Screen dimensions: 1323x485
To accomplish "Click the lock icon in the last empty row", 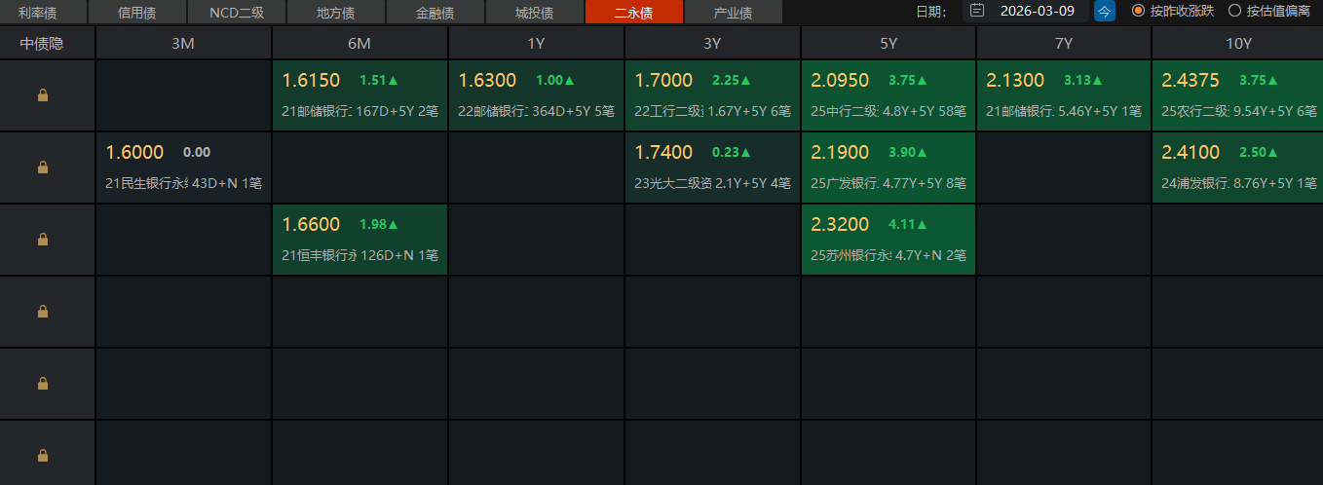I will tap(43, 455).
